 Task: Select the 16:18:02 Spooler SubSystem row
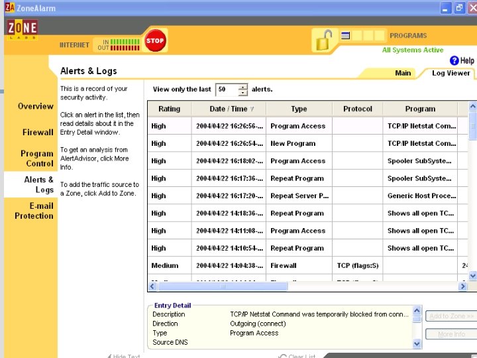(308, 160)
